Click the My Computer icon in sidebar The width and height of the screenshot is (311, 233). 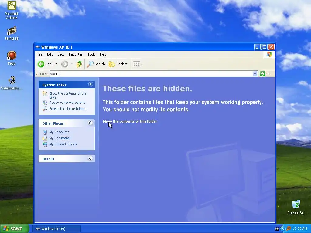point(45,132)
